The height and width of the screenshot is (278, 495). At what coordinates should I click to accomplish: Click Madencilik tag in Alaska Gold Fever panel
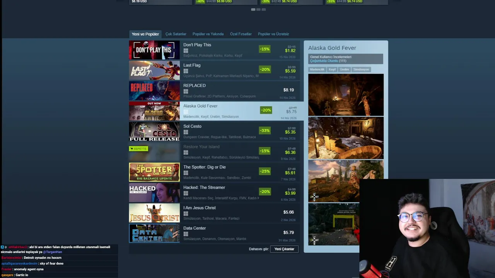(317, 69)
